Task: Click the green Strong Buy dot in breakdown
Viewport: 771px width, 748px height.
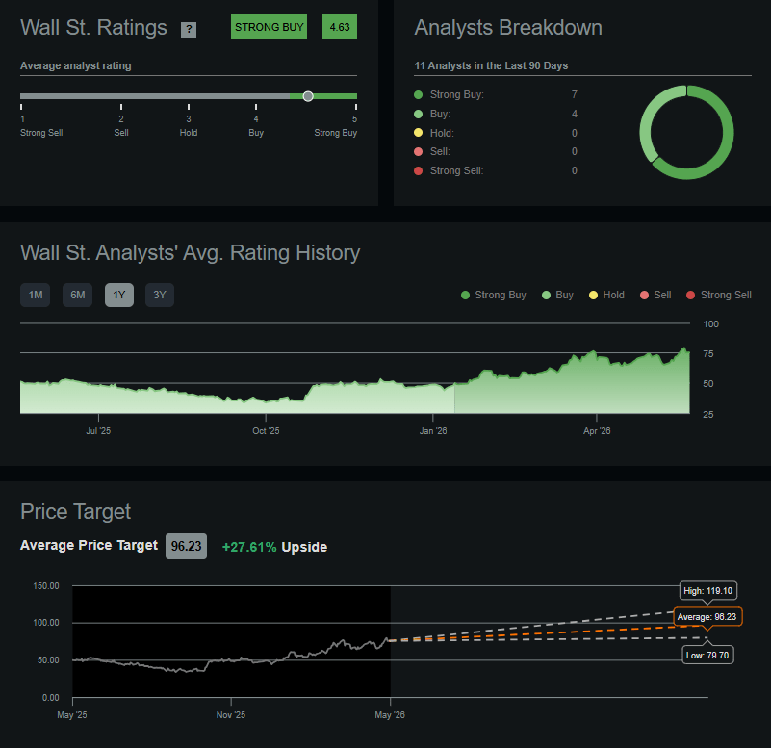Action: [419, 94]
